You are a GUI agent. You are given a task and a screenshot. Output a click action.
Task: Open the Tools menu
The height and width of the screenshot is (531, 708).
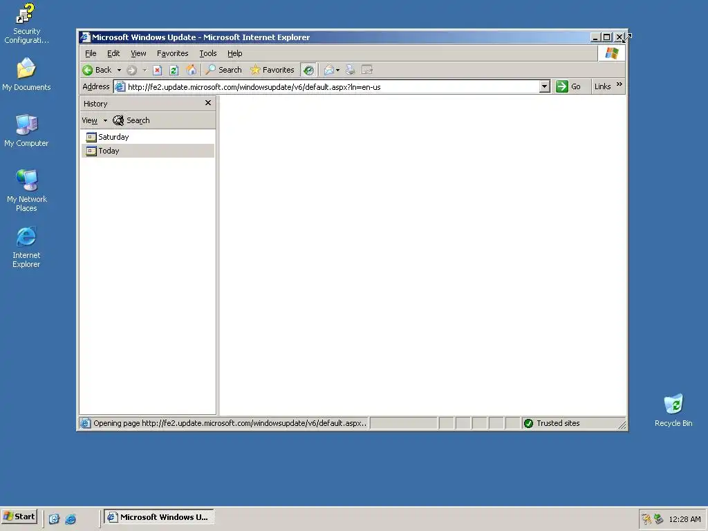pos(208,53)
